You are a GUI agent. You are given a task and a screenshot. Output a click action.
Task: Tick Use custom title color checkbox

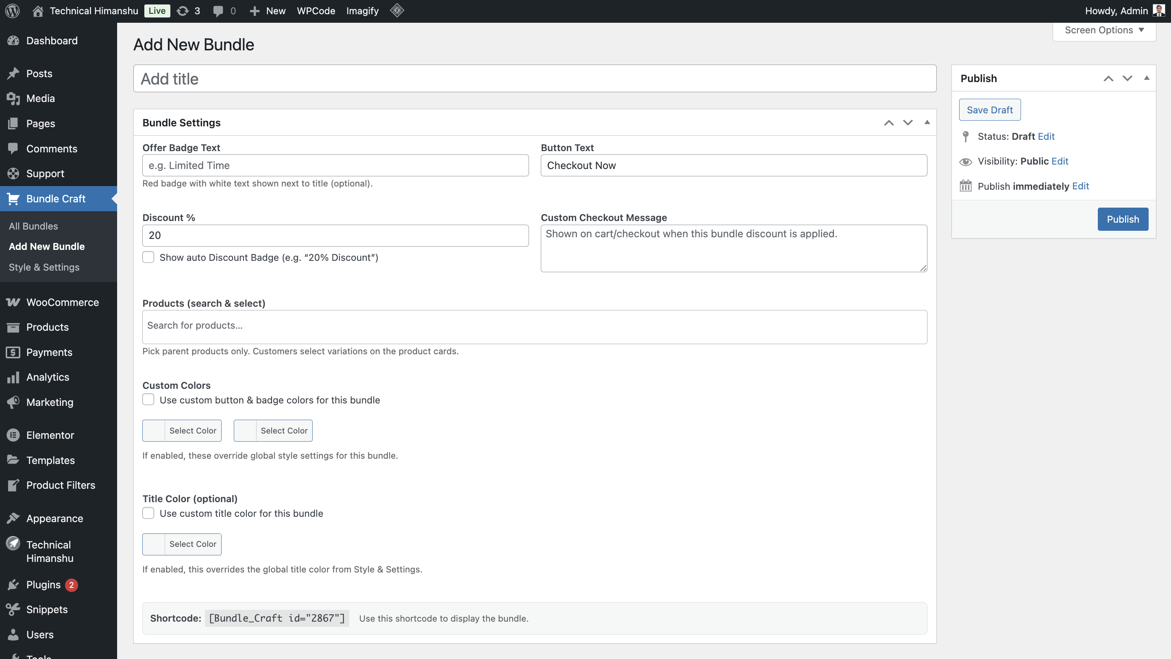click(x=148, y=513)
